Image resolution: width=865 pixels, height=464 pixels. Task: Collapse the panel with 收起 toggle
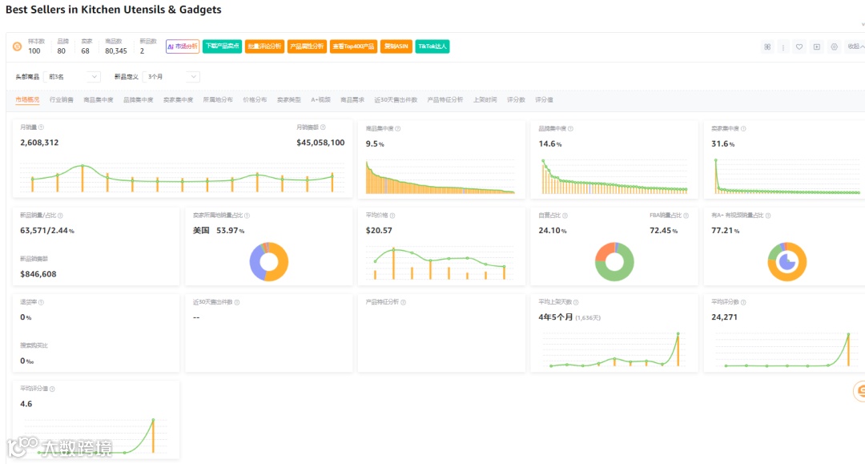855,47
